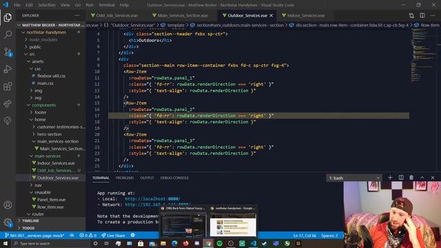Screen dimensions: 441x248
Task: Start Live Share from status bar
Action: coord(113,236)
